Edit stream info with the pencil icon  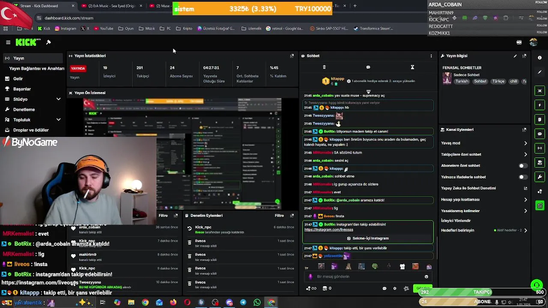(x=515, y=56)
